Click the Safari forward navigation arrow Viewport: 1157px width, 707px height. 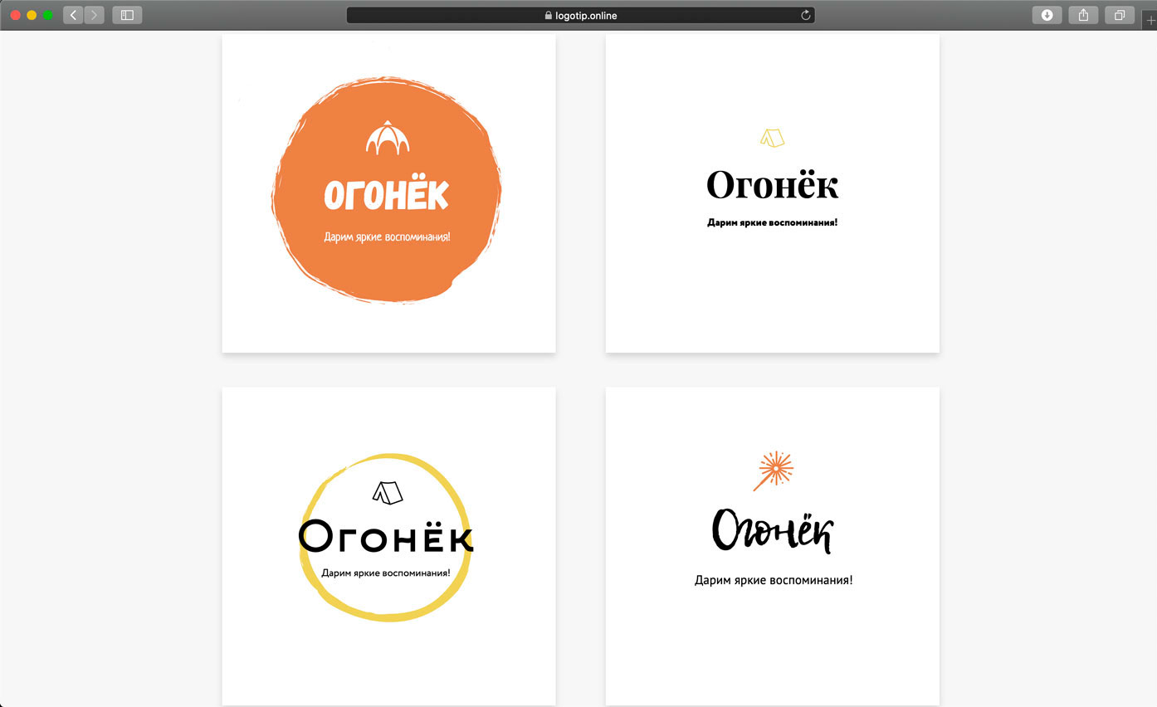(94, 15)
